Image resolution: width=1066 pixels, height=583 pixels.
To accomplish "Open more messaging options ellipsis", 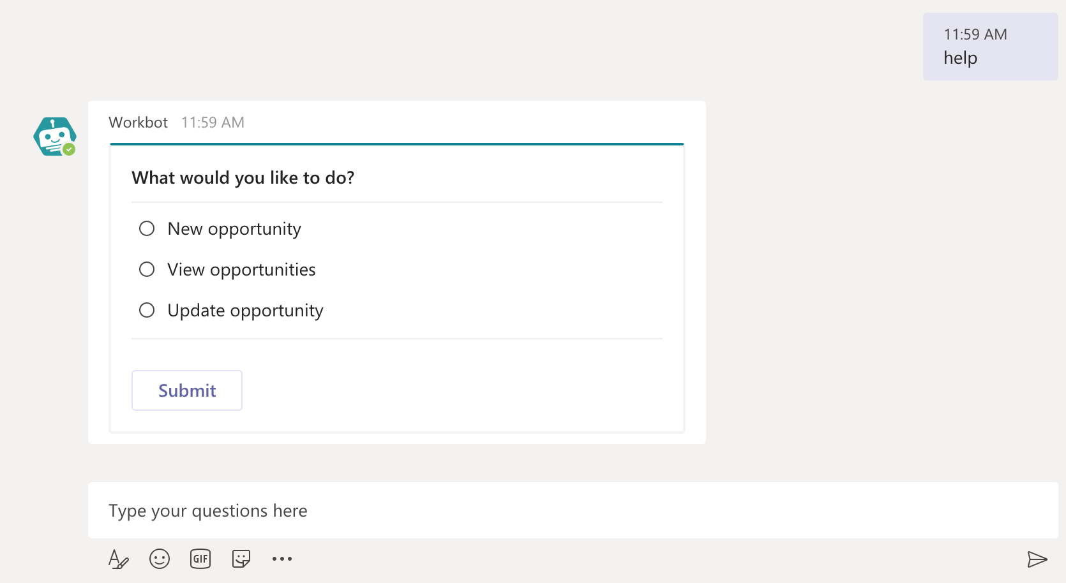I will (282, 559).
